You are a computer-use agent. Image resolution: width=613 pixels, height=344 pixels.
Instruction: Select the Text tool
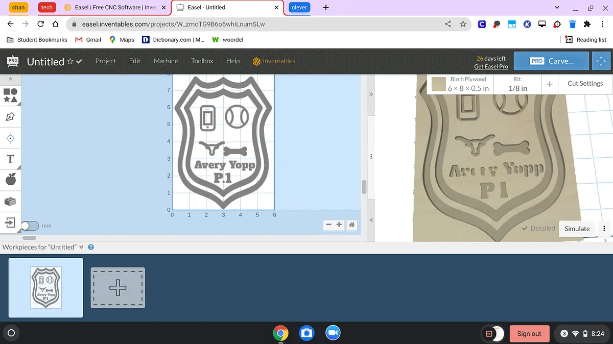pos(10,159)
